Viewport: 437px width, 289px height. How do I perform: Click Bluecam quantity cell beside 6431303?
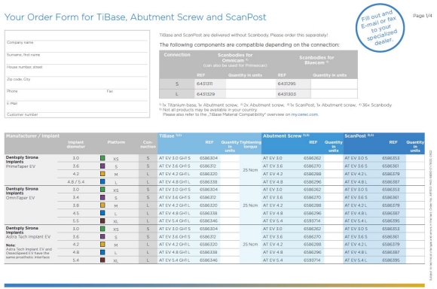[334, 94]
